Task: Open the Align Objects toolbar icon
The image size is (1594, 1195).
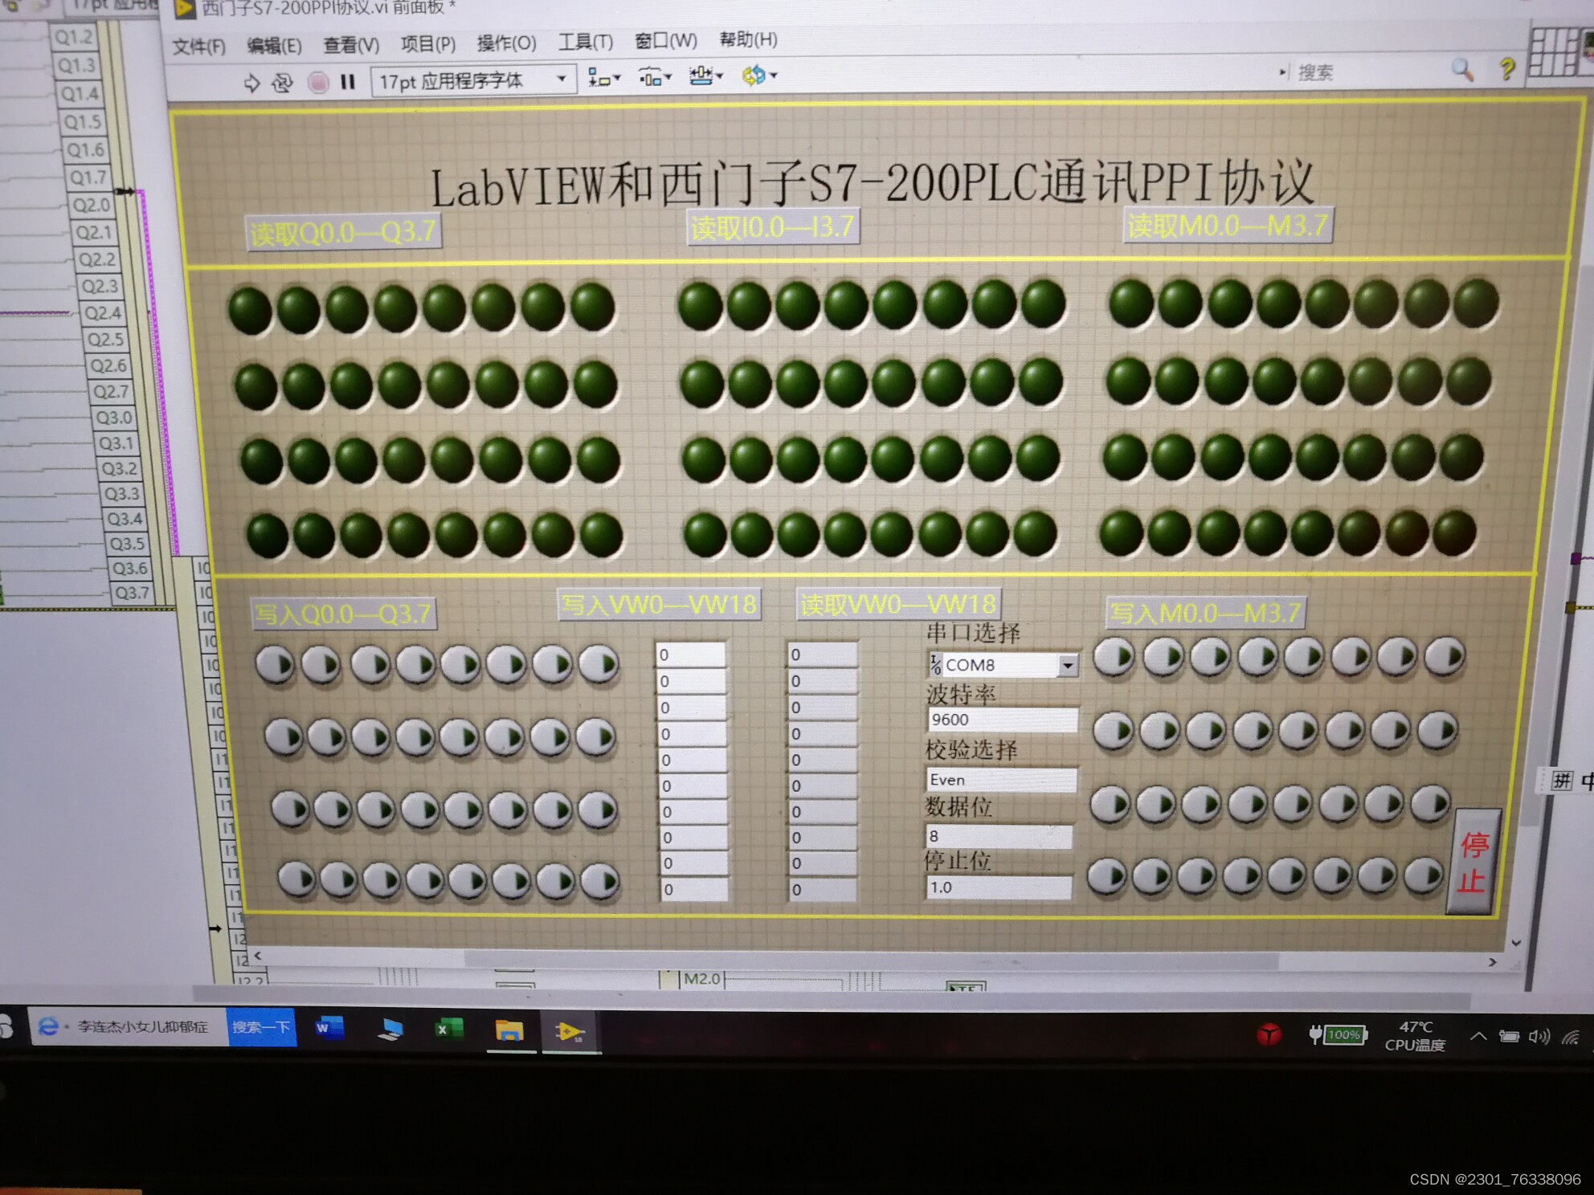Action: [601, 78]
